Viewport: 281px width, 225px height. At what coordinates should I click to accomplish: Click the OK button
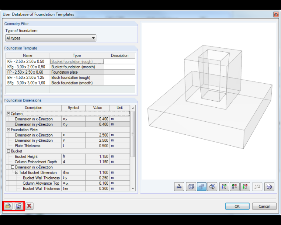click(x=237, y=206)
